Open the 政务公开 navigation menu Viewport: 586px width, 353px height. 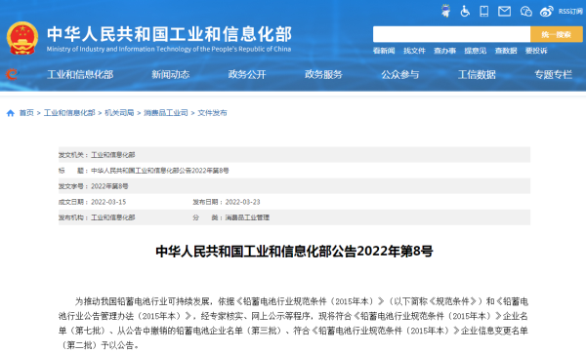tap(247, 75)
